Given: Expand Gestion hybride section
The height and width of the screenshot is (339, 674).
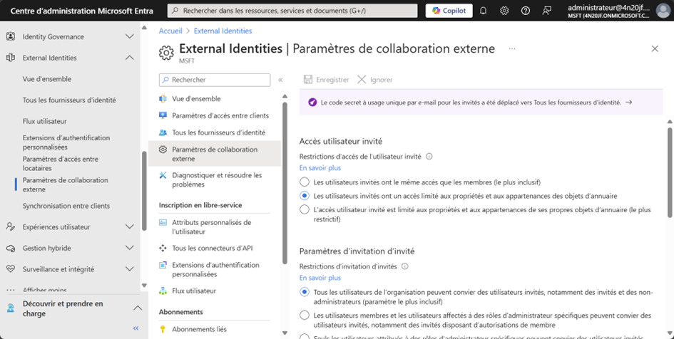Looking at the screenshot, I should 129,248.
